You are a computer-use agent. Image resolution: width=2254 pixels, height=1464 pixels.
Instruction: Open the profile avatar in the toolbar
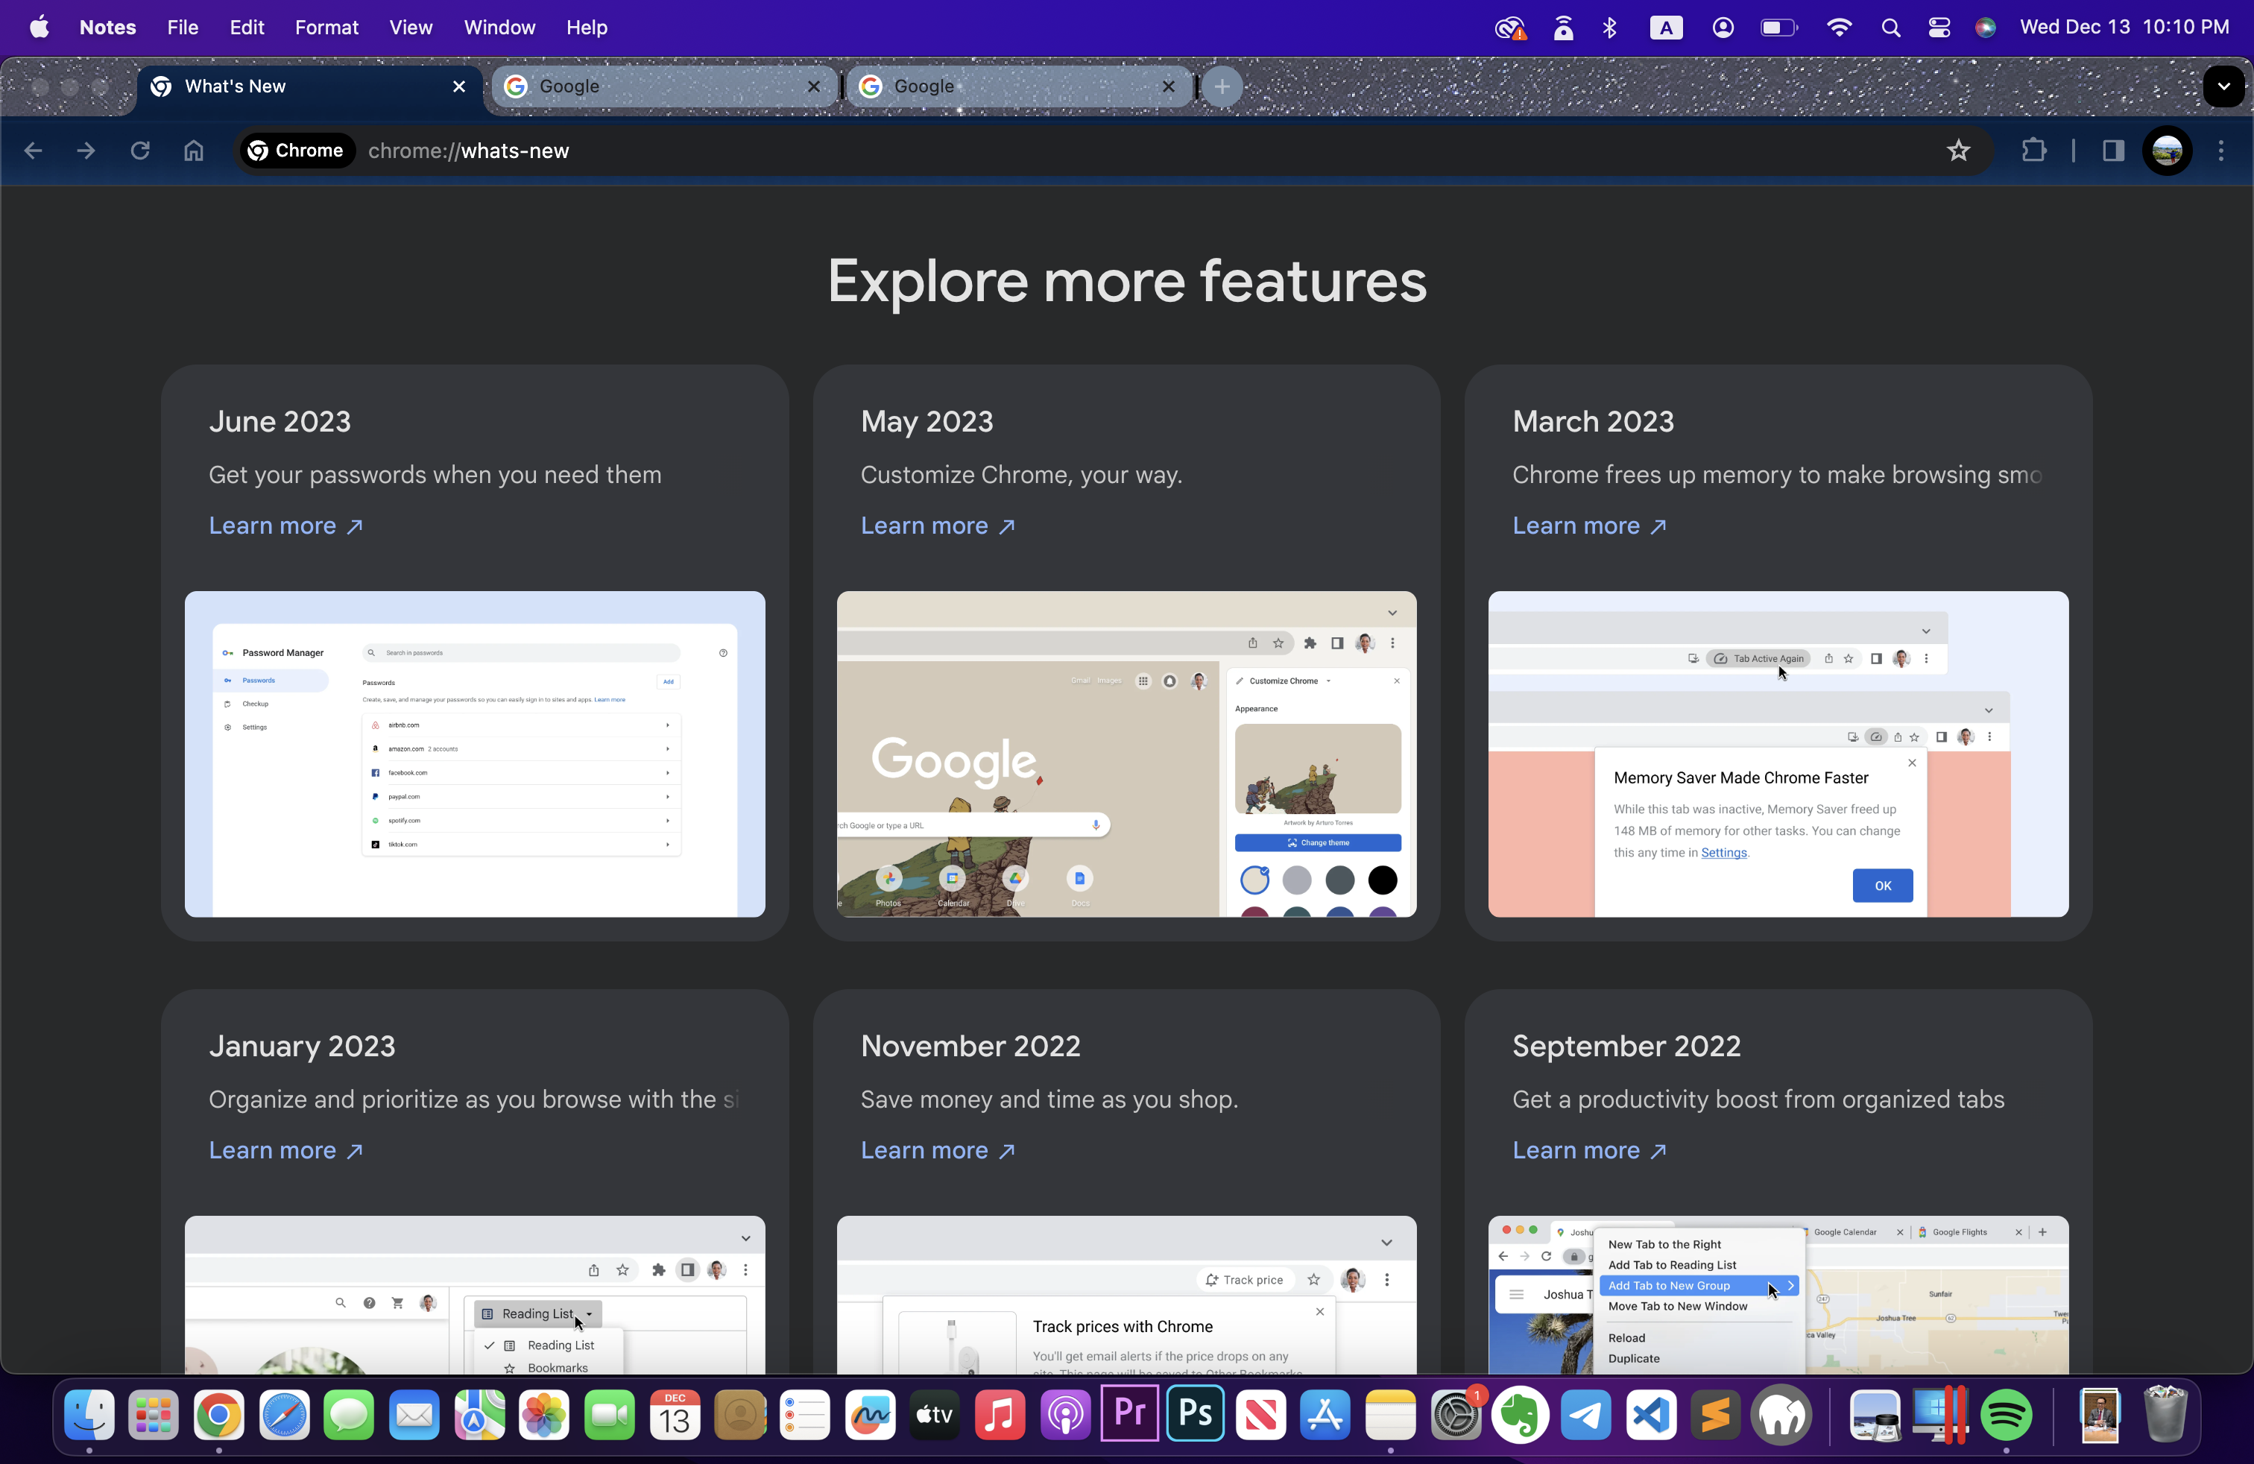[2167, 151]
